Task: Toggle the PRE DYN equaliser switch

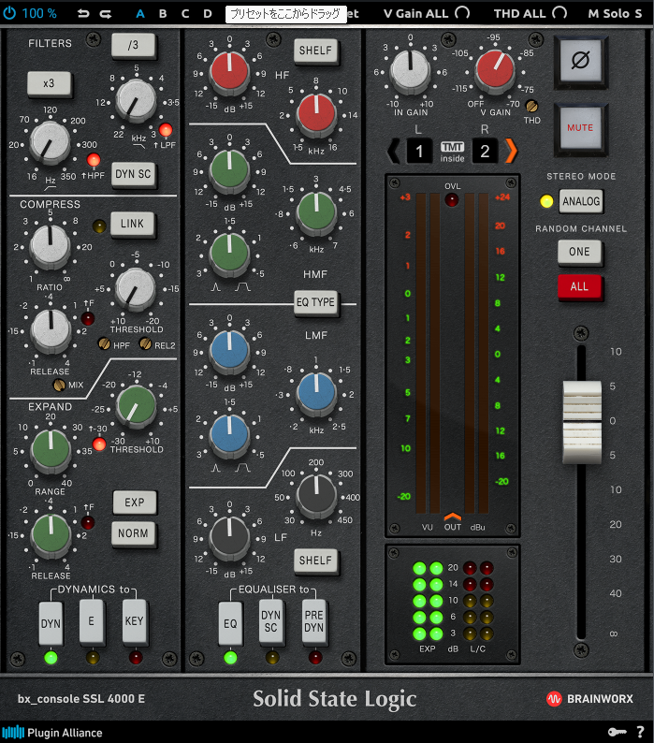Action: click(314, 620)
